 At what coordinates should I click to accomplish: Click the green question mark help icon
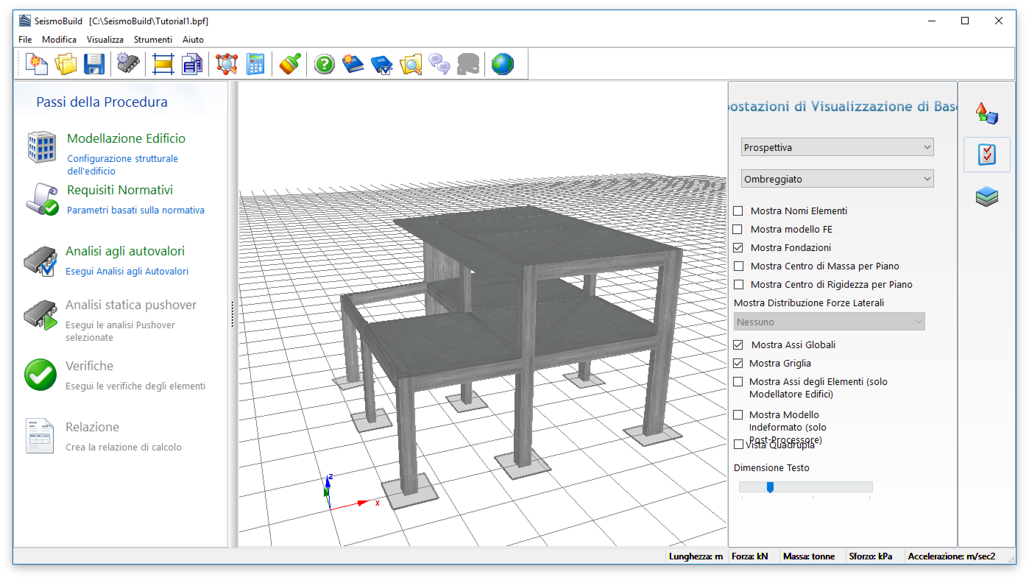[x=324, y=64]
